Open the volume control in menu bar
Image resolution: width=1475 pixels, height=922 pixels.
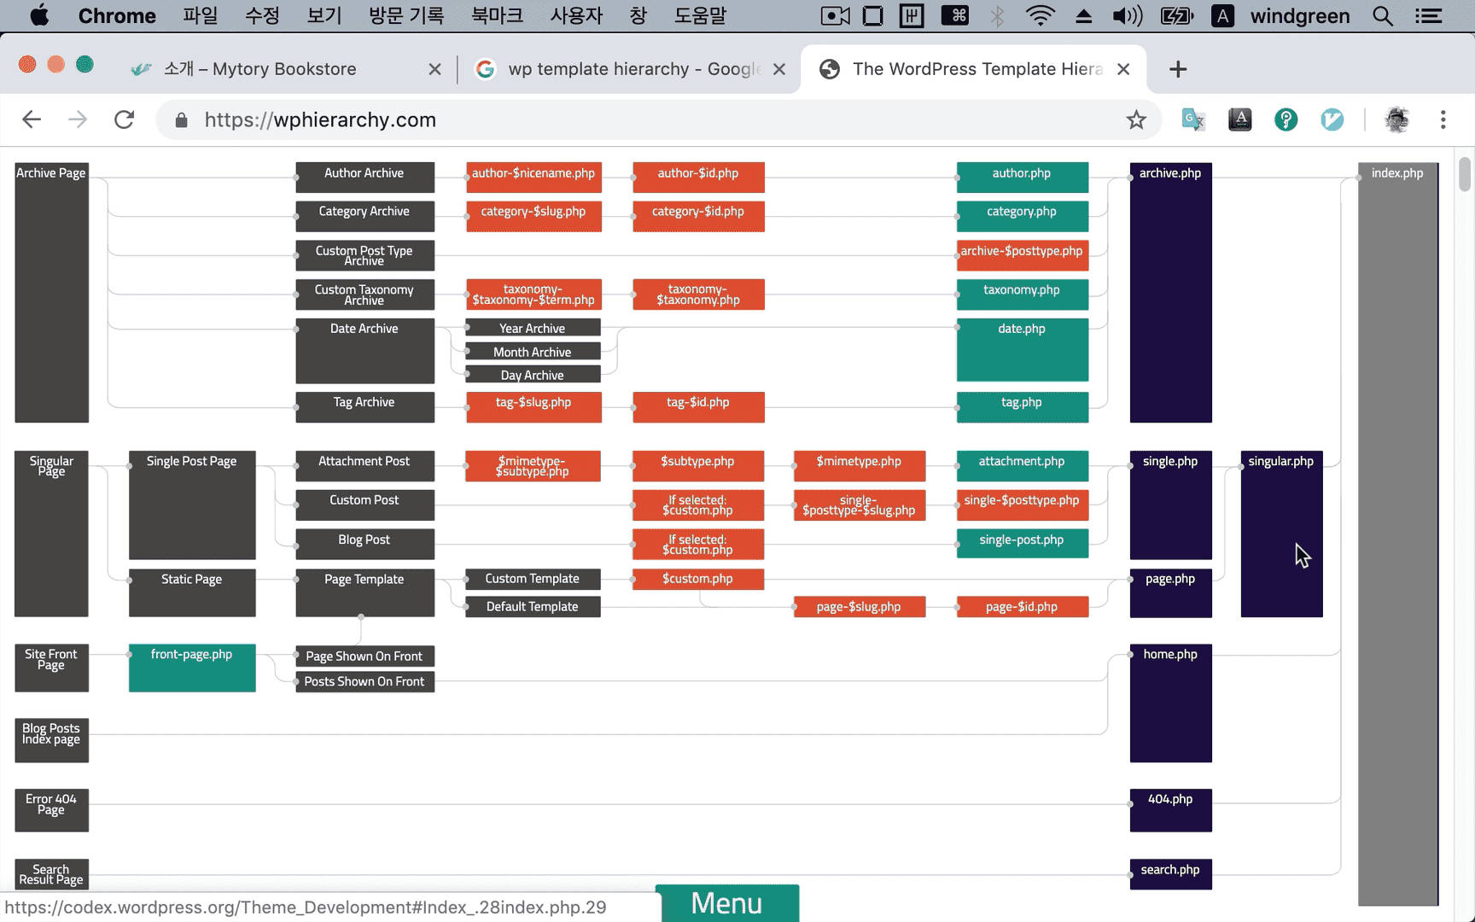(x=1128, y=15)
